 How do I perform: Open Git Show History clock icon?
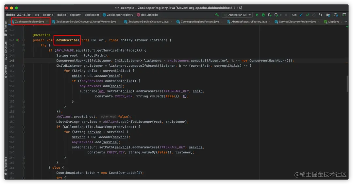[313, 15]
